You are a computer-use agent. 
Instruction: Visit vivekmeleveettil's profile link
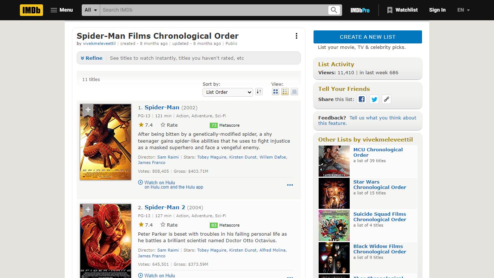point(99,43)
